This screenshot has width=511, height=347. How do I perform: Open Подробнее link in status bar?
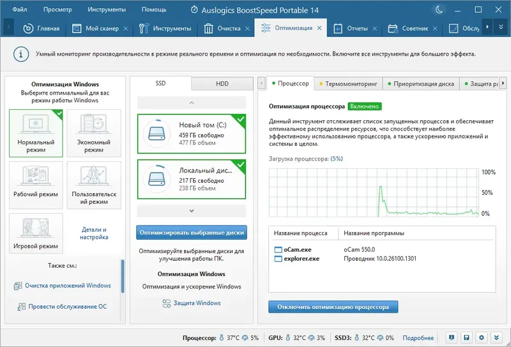(x=418, y=338)
